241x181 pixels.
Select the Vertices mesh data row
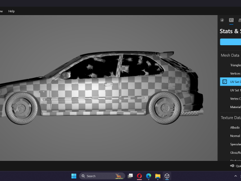coord(230,73)
